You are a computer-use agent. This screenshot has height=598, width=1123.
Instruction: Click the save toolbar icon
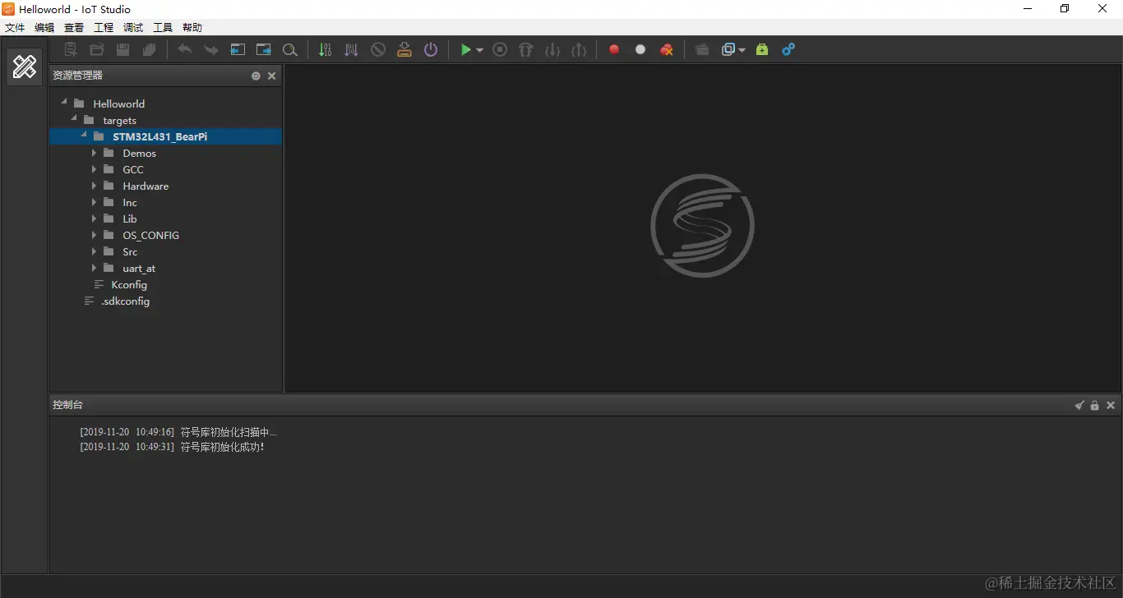(x=122, y=49)
